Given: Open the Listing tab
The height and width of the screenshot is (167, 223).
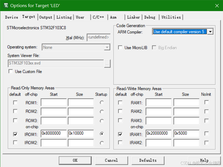Looking at the screenshot, I should coord(64,17).
